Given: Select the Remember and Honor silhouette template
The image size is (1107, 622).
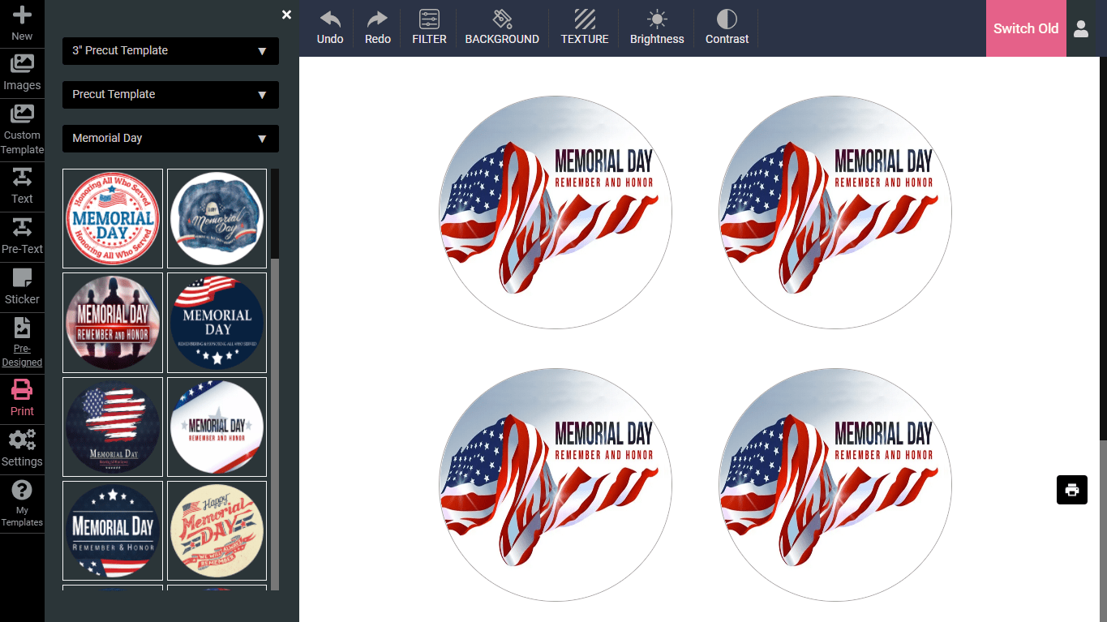Looking at the screenshot, I should click(113, 322).
